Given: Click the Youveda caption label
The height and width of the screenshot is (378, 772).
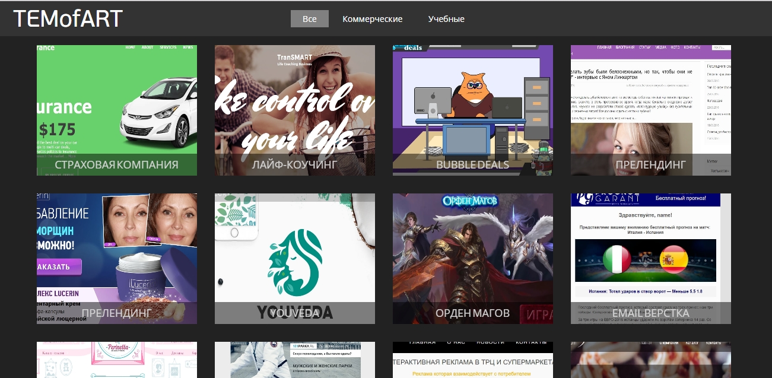Looking at the screenshot, I should coord(295,313).
